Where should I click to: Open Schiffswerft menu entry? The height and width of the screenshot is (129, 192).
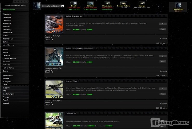pos(8,33)
